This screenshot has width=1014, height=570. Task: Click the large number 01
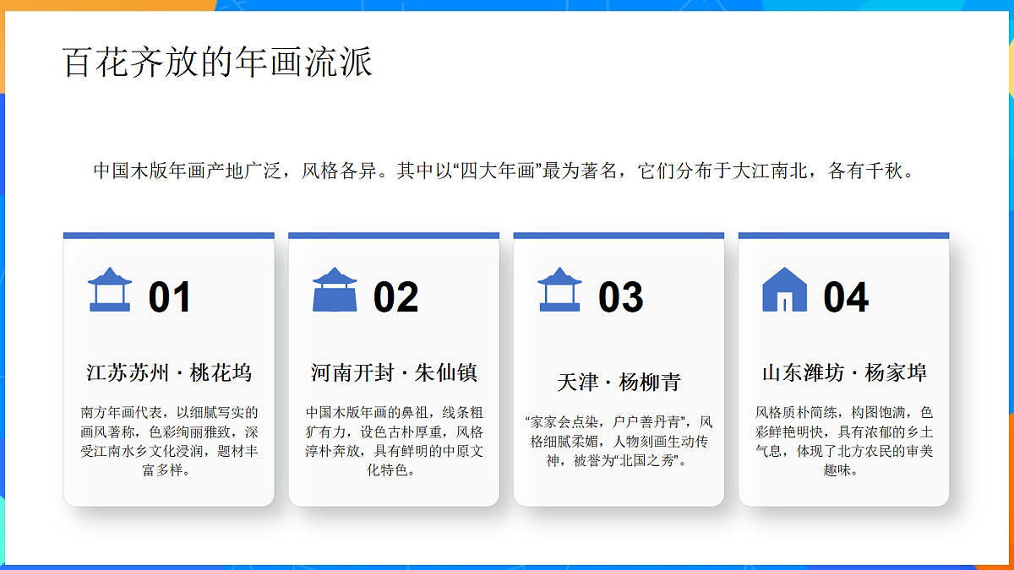[169, 297]
